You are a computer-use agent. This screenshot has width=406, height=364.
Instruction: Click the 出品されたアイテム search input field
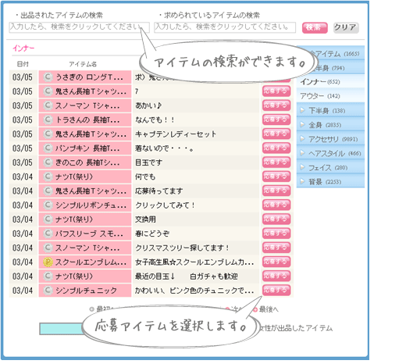click(79, 27)
